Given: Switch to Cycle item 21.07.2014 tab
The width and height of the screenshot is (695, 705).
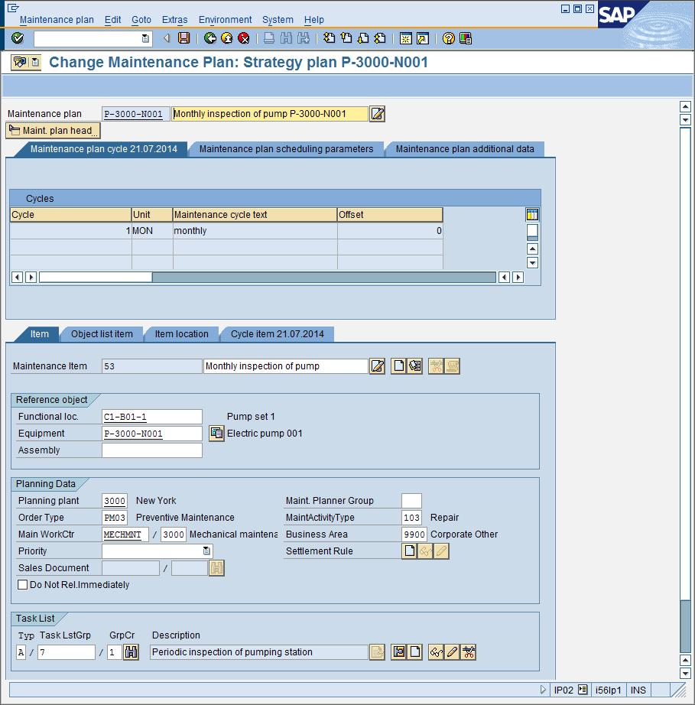Looking at the screenshot, I should tap(278, 334).
